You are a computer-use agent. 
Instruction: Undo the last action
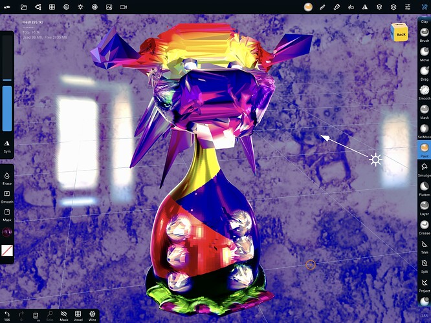tap(7, 316)
